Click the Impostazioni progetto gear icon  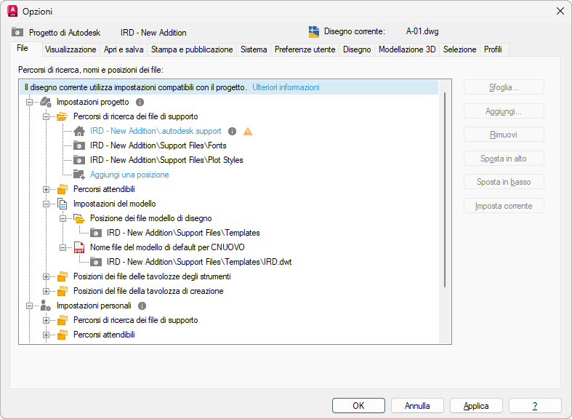click(x=46, y=102)
